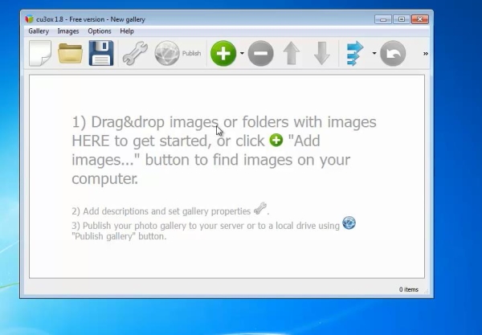Viewport: 482px width, 335px height.
Task: Expand the Add images dropdown arrow
Action: pos(242,54)
